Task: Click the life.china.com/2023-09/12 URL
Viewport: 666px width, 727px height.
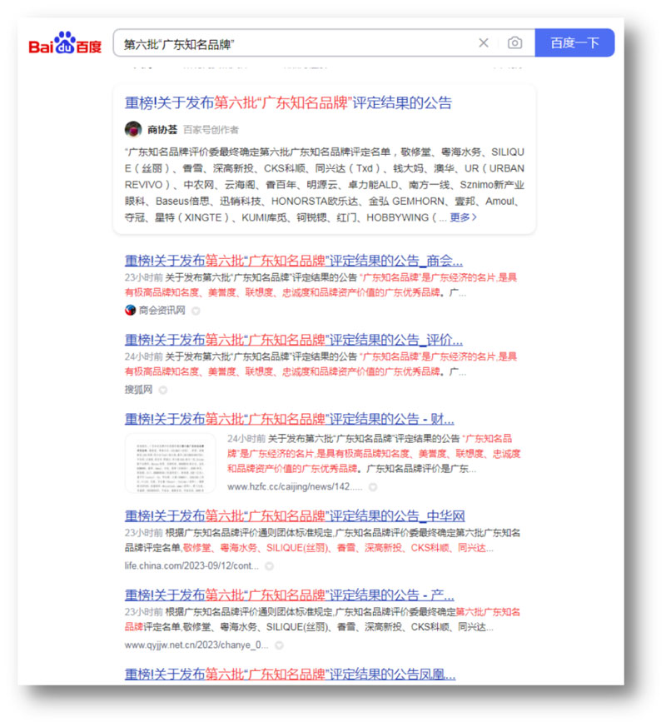Action: pyautogui.click(x=191, y=566)
